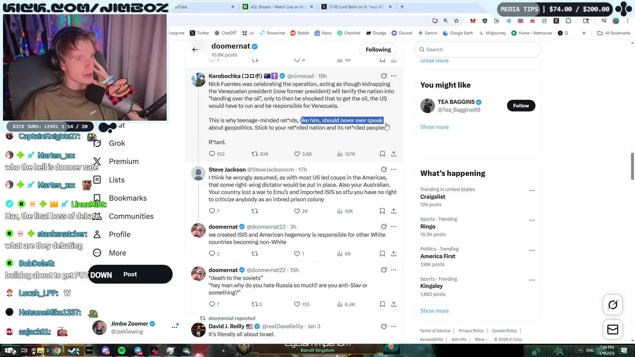Follow TEA BAGGINS
This screenshot has width=635, height=357.
pyautogui.click(x=521, y=106)
